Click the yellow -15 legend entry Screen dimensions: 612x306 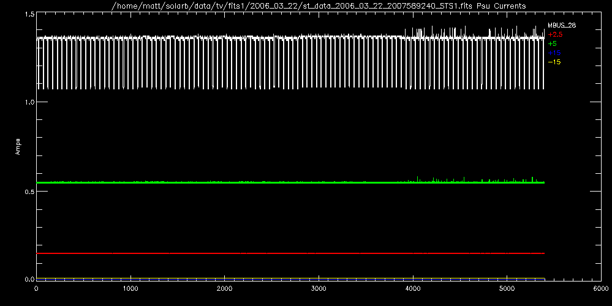[554, 62]
